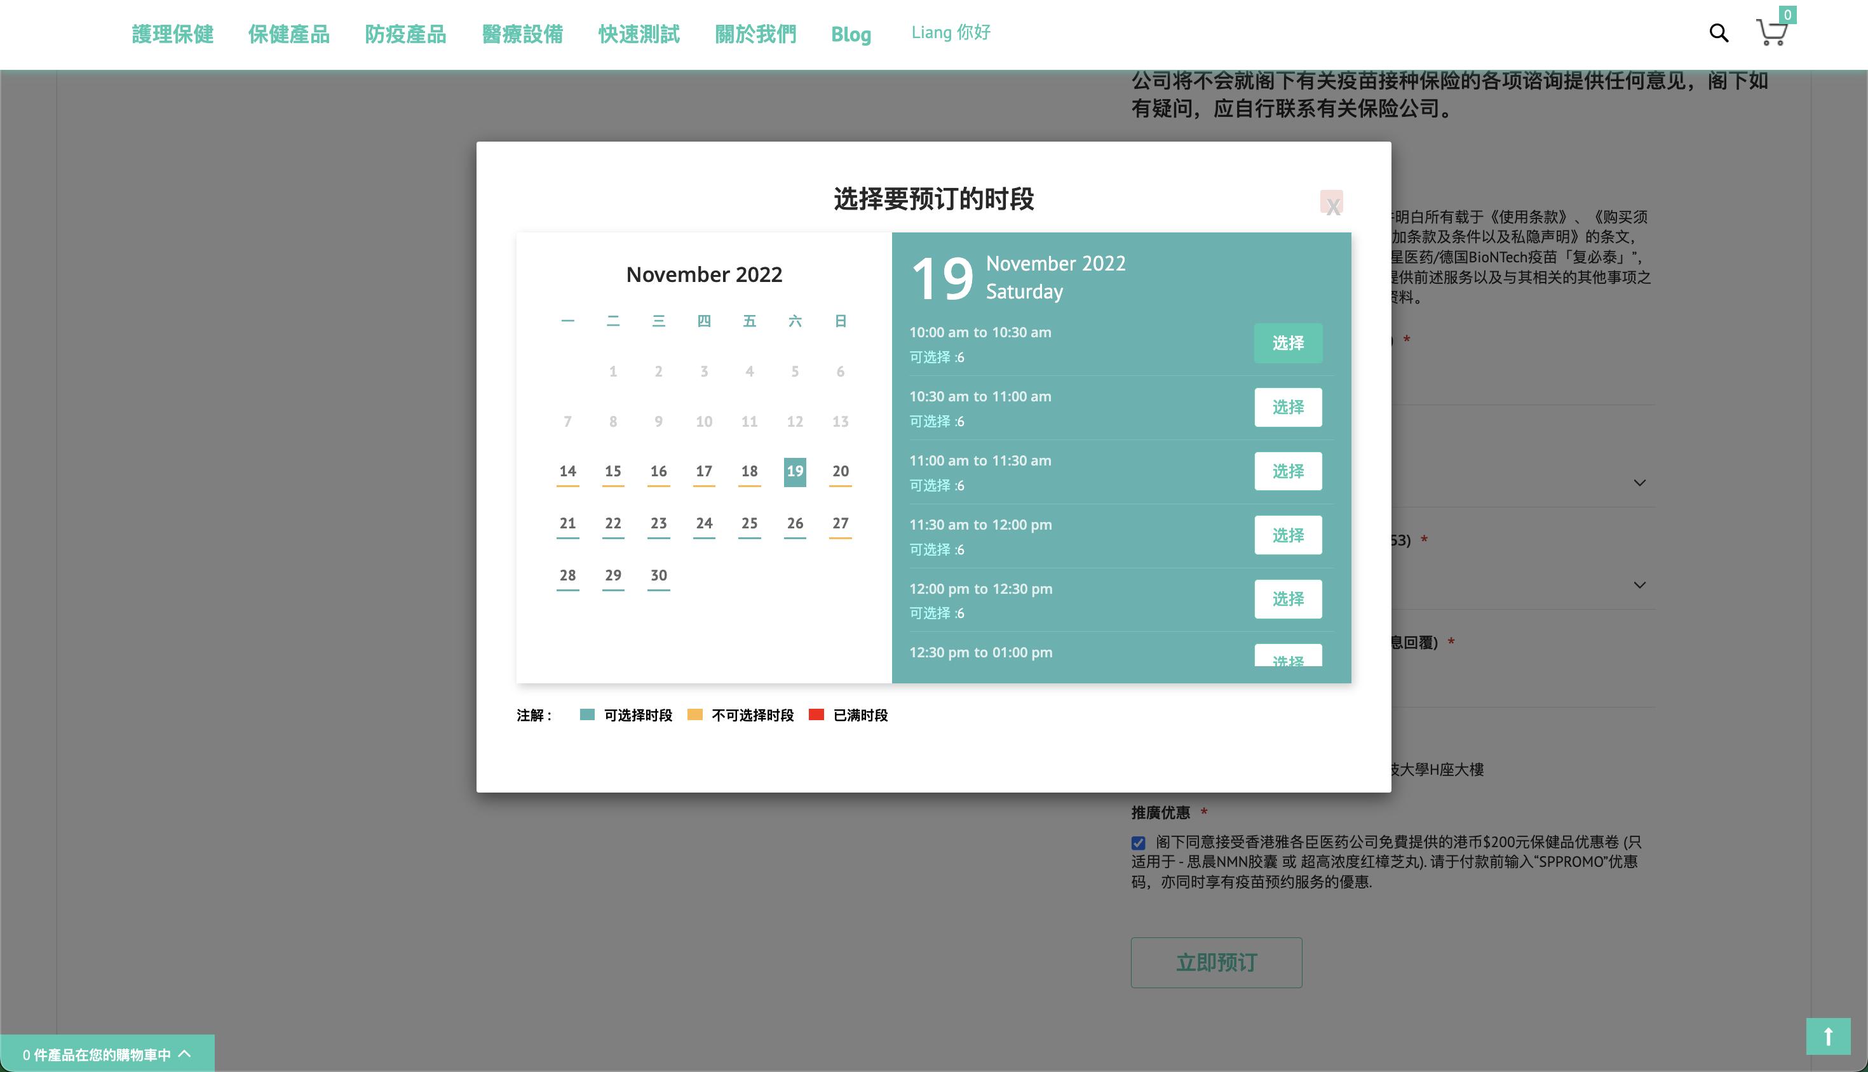Close the time slot dialog with X
1868x1072 pixels.
click(x=1332, y=203)
